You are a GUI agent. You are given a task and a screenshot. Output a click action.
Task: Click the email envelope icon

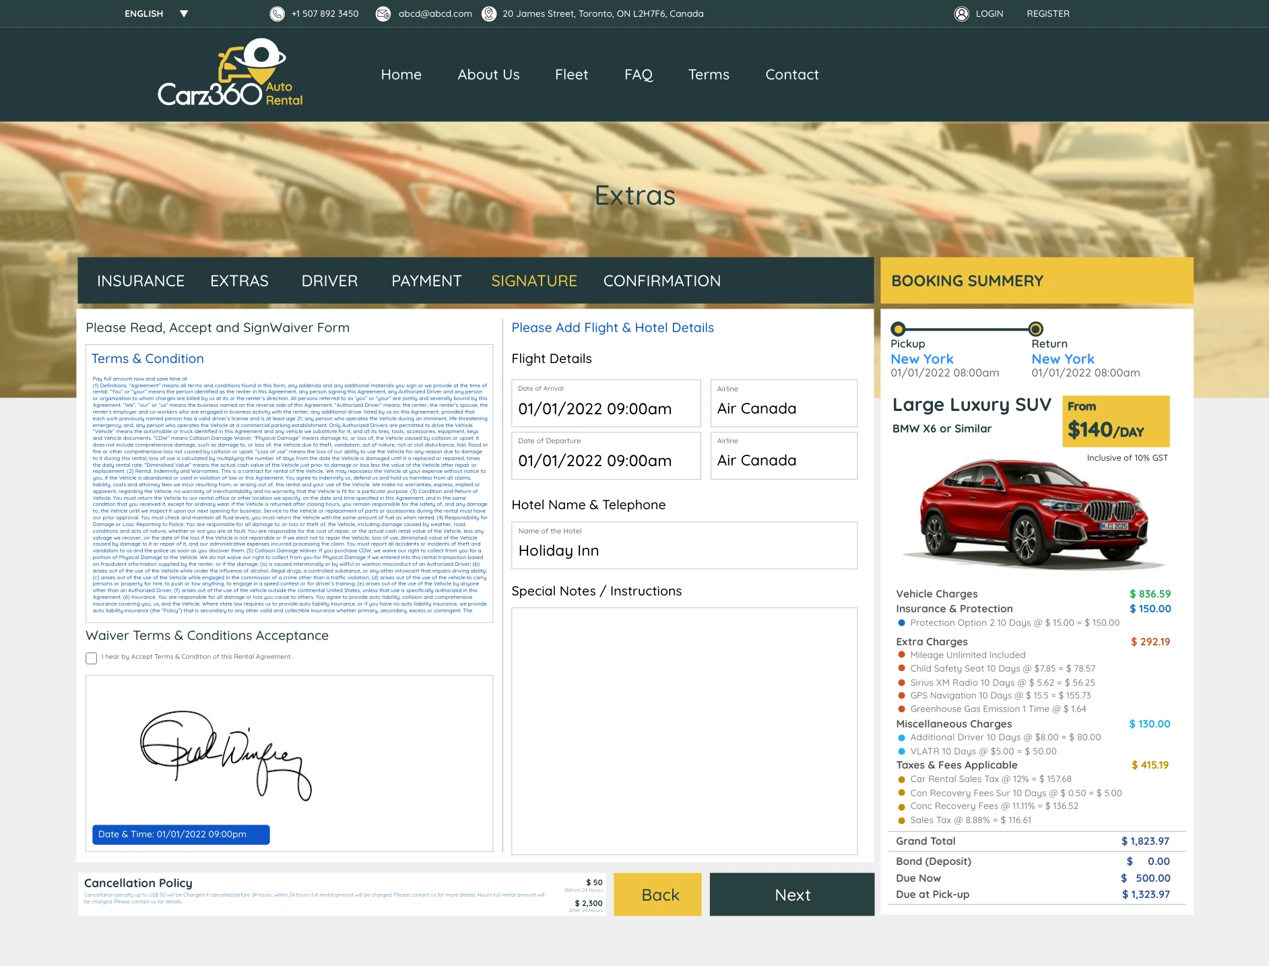383,13
